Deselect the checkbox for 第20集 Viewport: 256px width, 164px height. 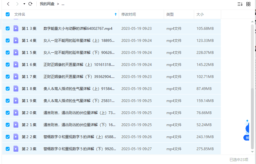(8, 113)
